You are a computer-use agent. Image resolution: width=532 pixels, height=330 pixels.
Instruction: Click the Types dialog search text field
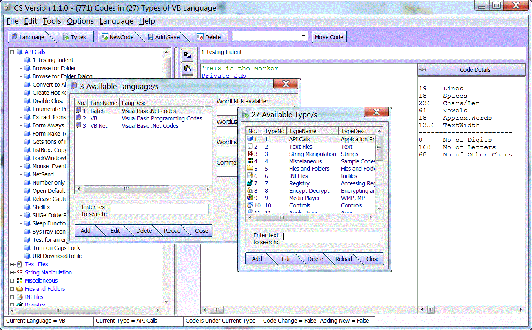click(x=331, y=237)
